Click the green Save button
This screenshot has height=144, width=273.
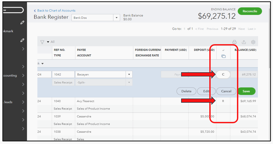[x=246, y=91]
